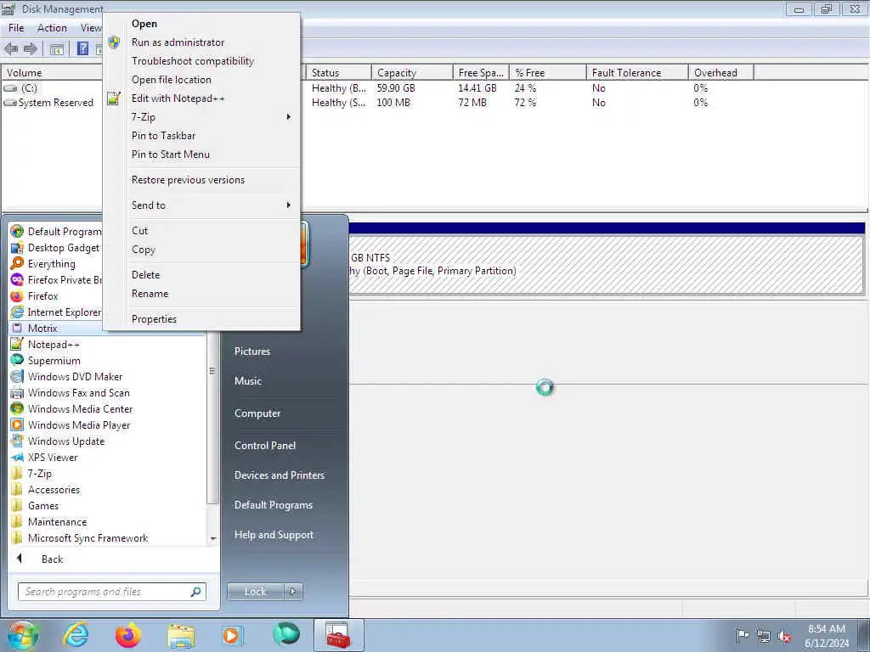Choose Cut in the context menu

202,231
